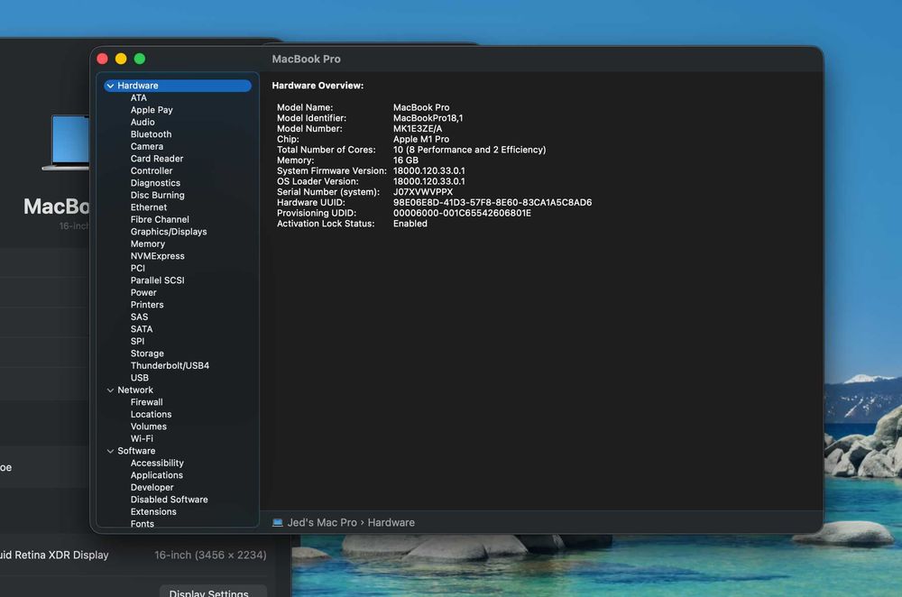Open the Accessibility entry
The image size is (902, 597).
point(157,463)
